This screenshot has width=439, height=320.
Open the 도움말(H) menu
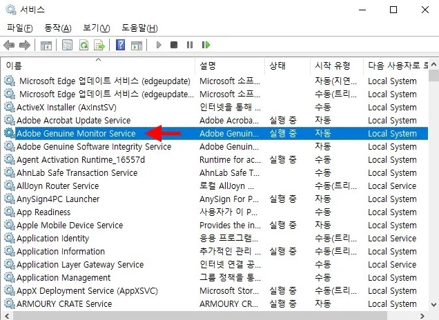click(x=139, y=28)
